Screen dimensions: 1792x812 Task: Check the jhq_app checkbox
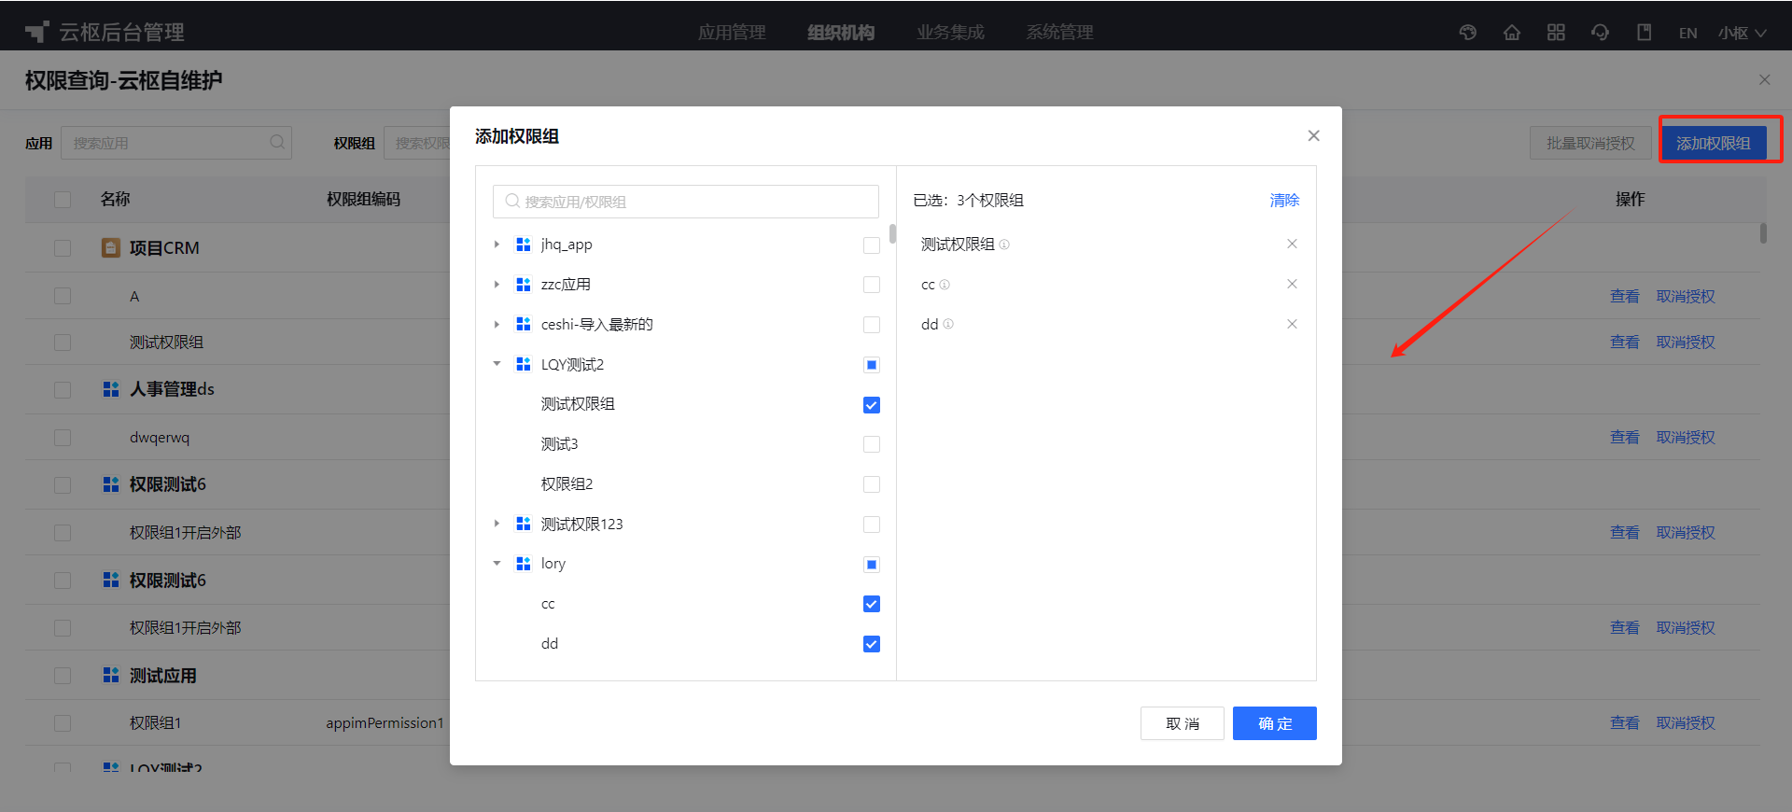[x=872, y=245]
